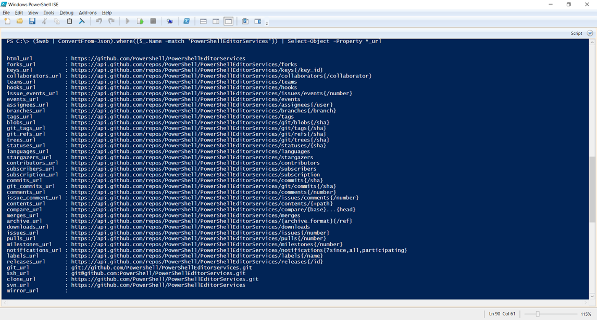Select the Cut tool on the toolbar
Image resolution: width=597 pixels, height=320 pixels.
(45, 21)
